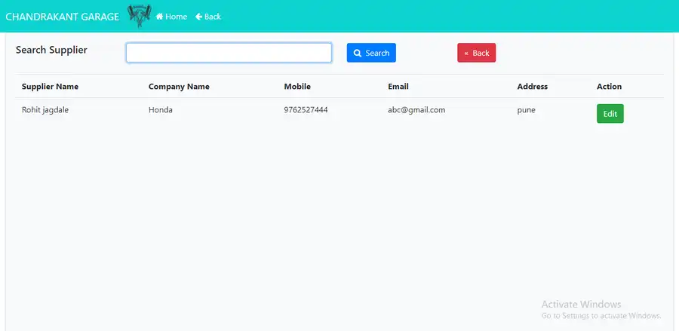This screenshot has width=679, height=331.
Task: Click the Company Name column header
Action: pos(179,87)
